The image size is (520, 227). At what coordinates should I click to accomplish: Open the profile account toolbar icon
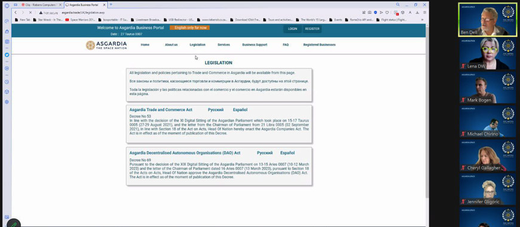click(x=410, y=13)
